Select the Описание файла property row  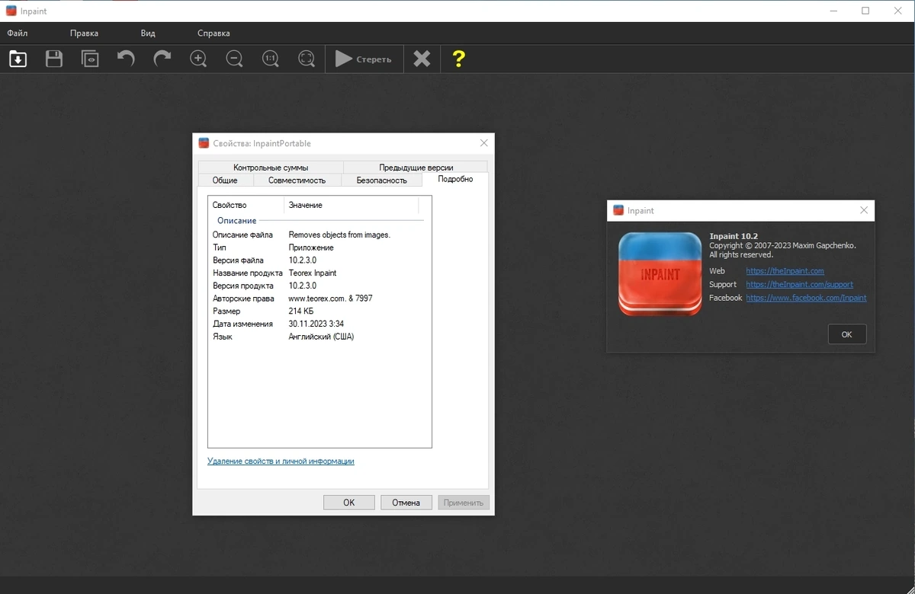(319, 235)
